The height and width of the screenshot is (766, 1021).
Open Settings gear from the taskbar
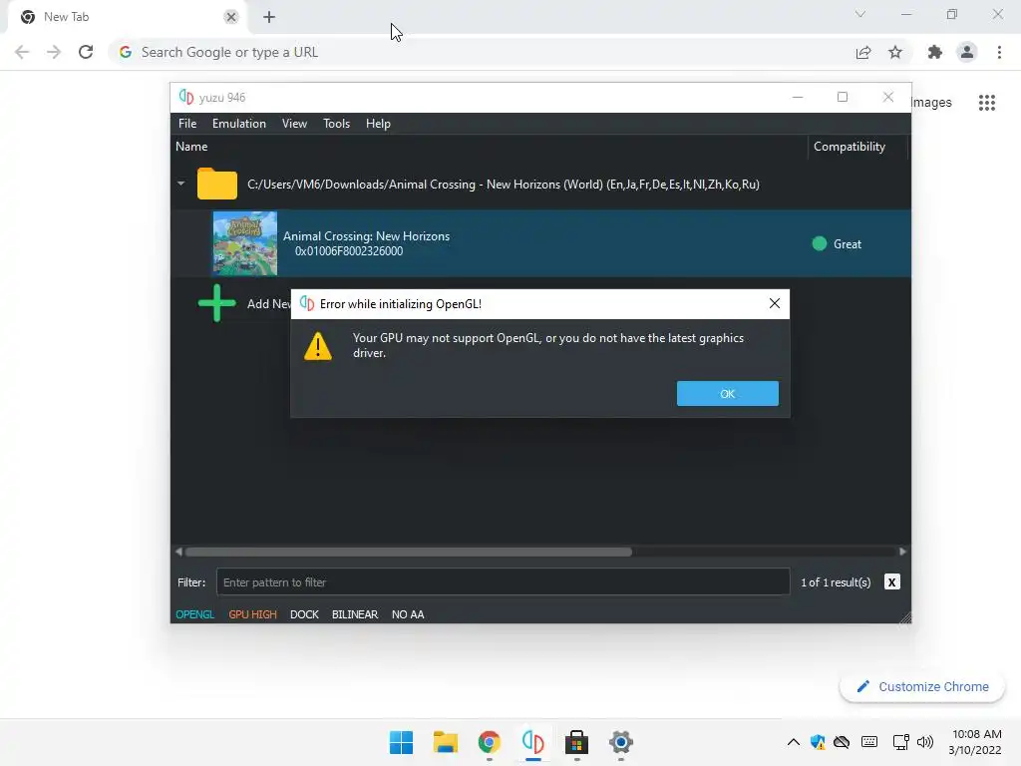tap(621, 742)
